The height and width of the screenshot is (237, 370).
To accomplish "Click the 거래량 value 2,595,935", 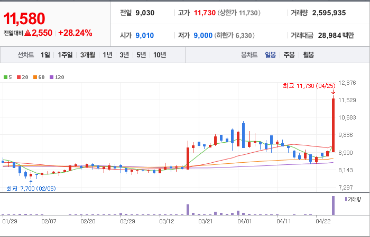I will pyautogui.click(x=329, y=13).
